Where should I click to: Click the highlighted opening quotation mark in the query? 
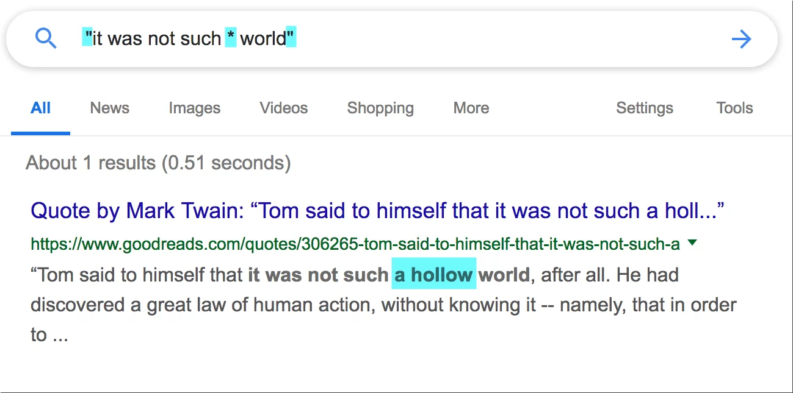click(x=88, y=38)
